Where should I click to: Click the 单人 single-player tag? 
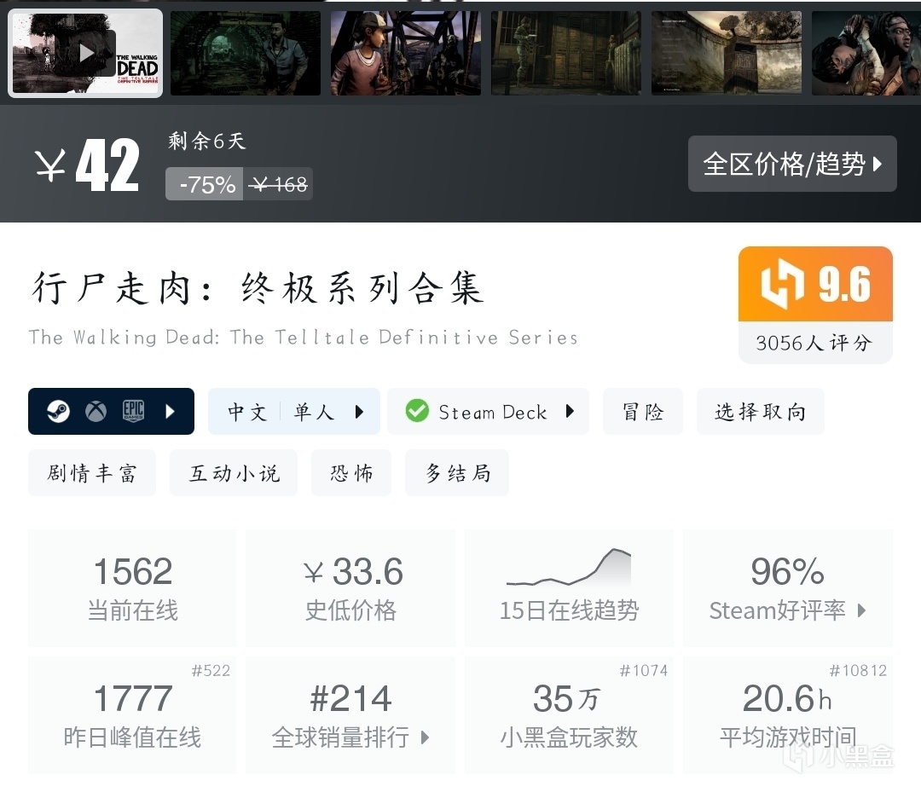314,412
